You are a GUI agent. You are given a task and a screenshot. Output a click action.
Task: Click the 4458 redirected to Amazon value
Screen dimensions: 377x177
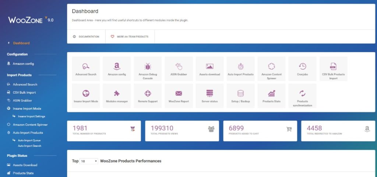point(314,128)
